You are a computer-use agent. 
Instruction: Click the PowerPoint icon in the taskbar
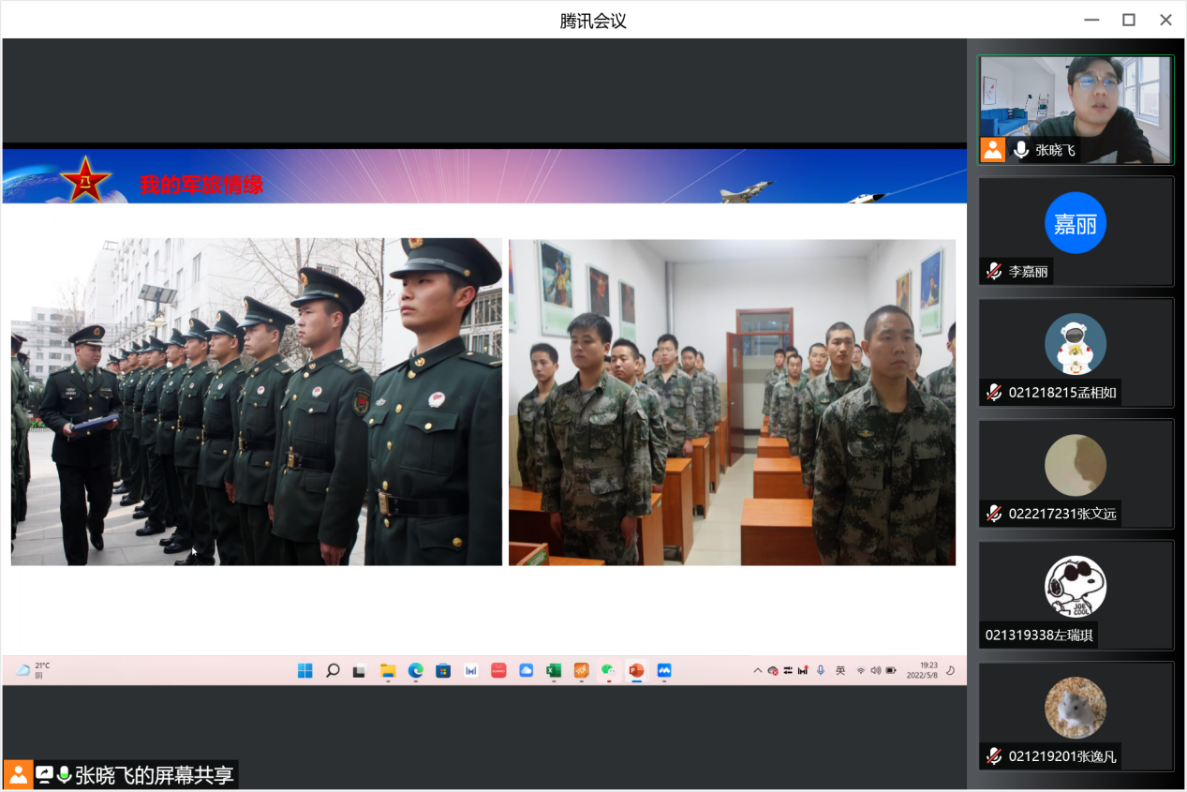[x=636, y=670]
